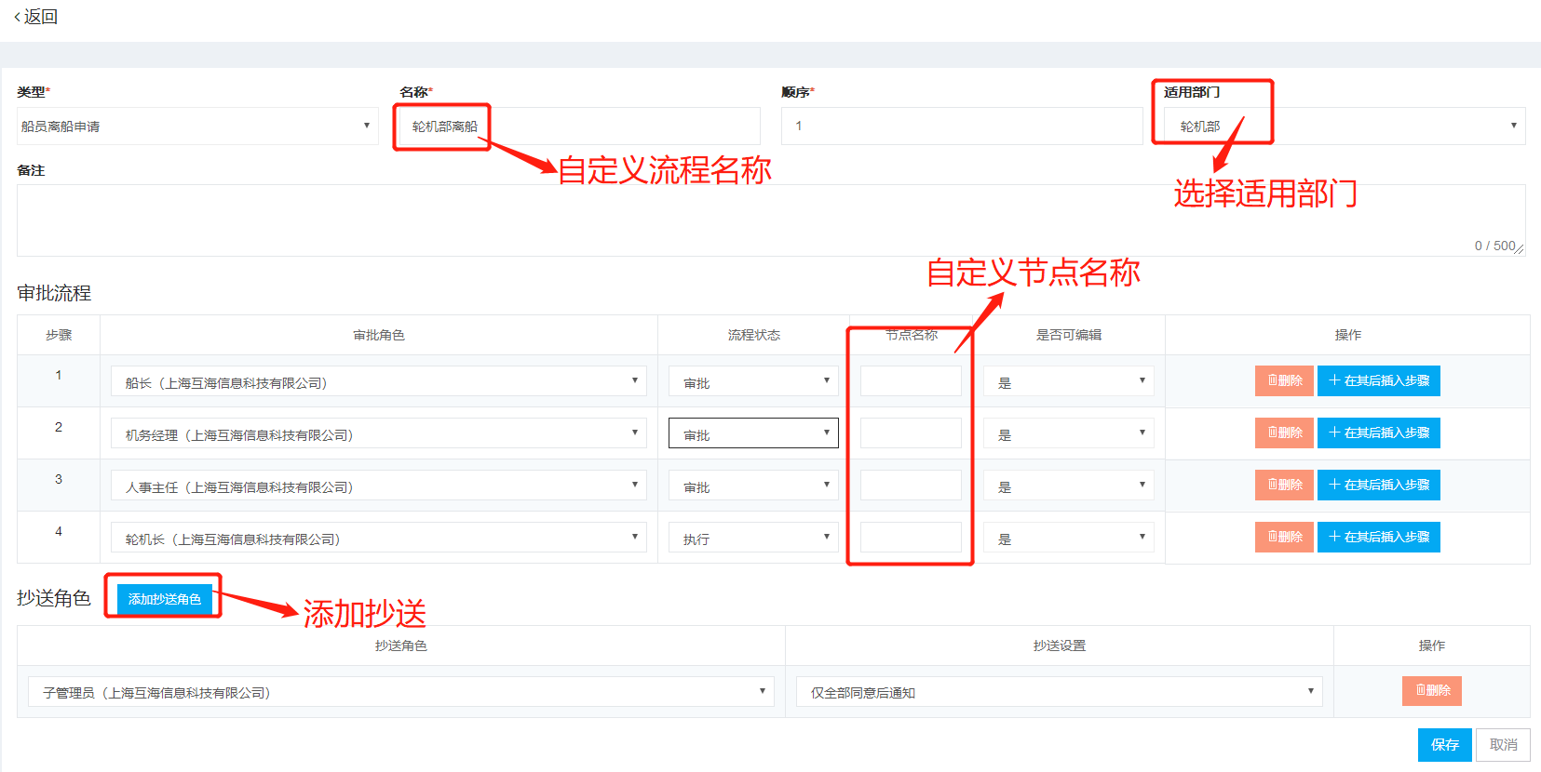Click the 抄送设置 column header
1541x772 pixels.
(x=1060, y=646)
